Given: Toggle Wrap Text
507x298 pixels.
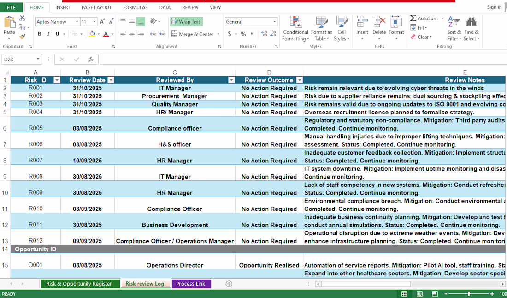Looking at the screenshot, I should pyautogui.click(x=186, y=22).
